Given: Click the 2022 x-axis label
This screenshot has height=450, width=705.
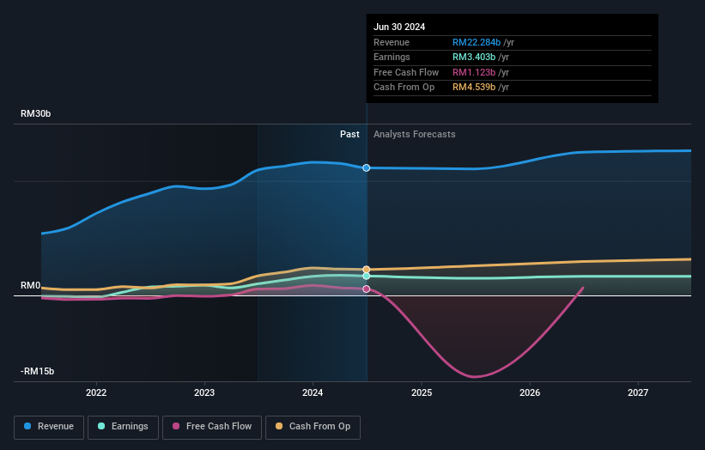Looking at the screenshot, I should point(96,392).
